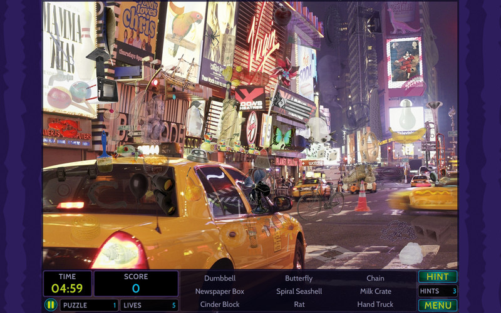Screen dimensions: 501x313
Task: Click the cinder block on the street
Action: pos(431,228)
